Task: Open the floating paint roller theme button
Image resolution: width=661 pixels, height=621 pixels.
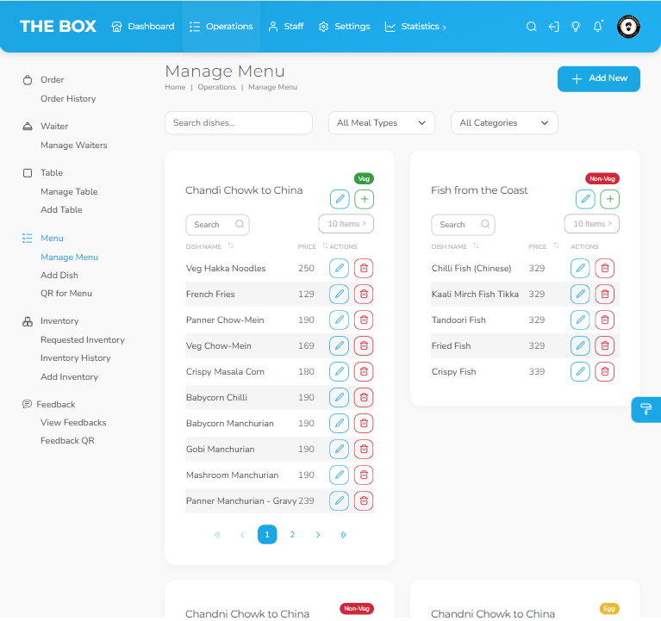Action: point(645,409)
